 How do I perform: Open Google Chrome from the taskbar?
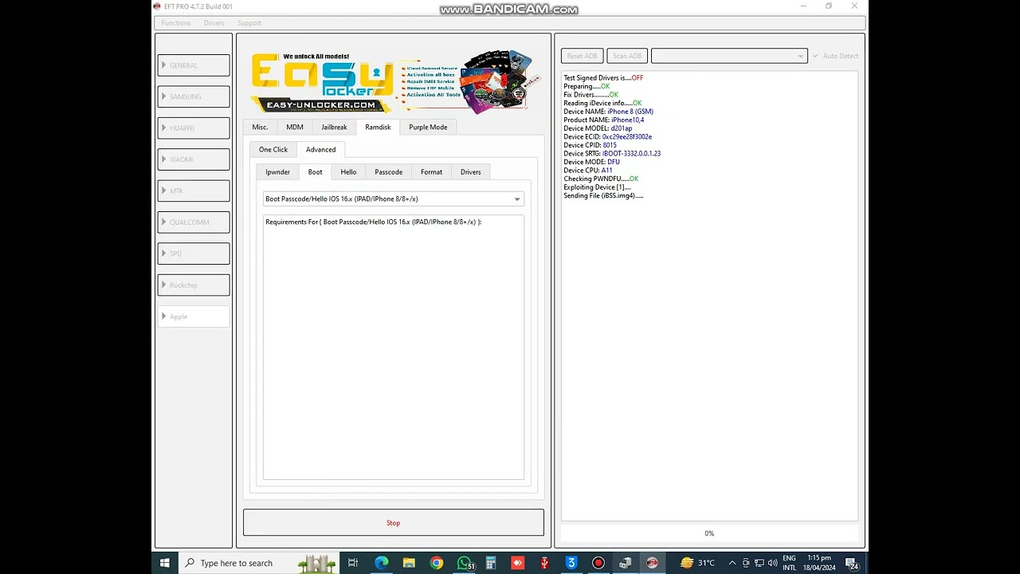pyautogui.click(x=436, y=563)
